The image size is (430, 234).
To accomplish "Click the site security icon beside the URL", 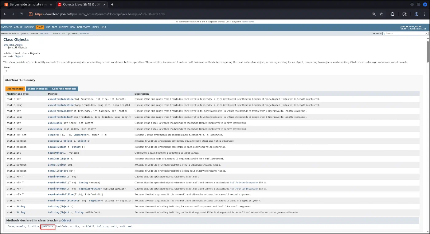I will point(30,14).
